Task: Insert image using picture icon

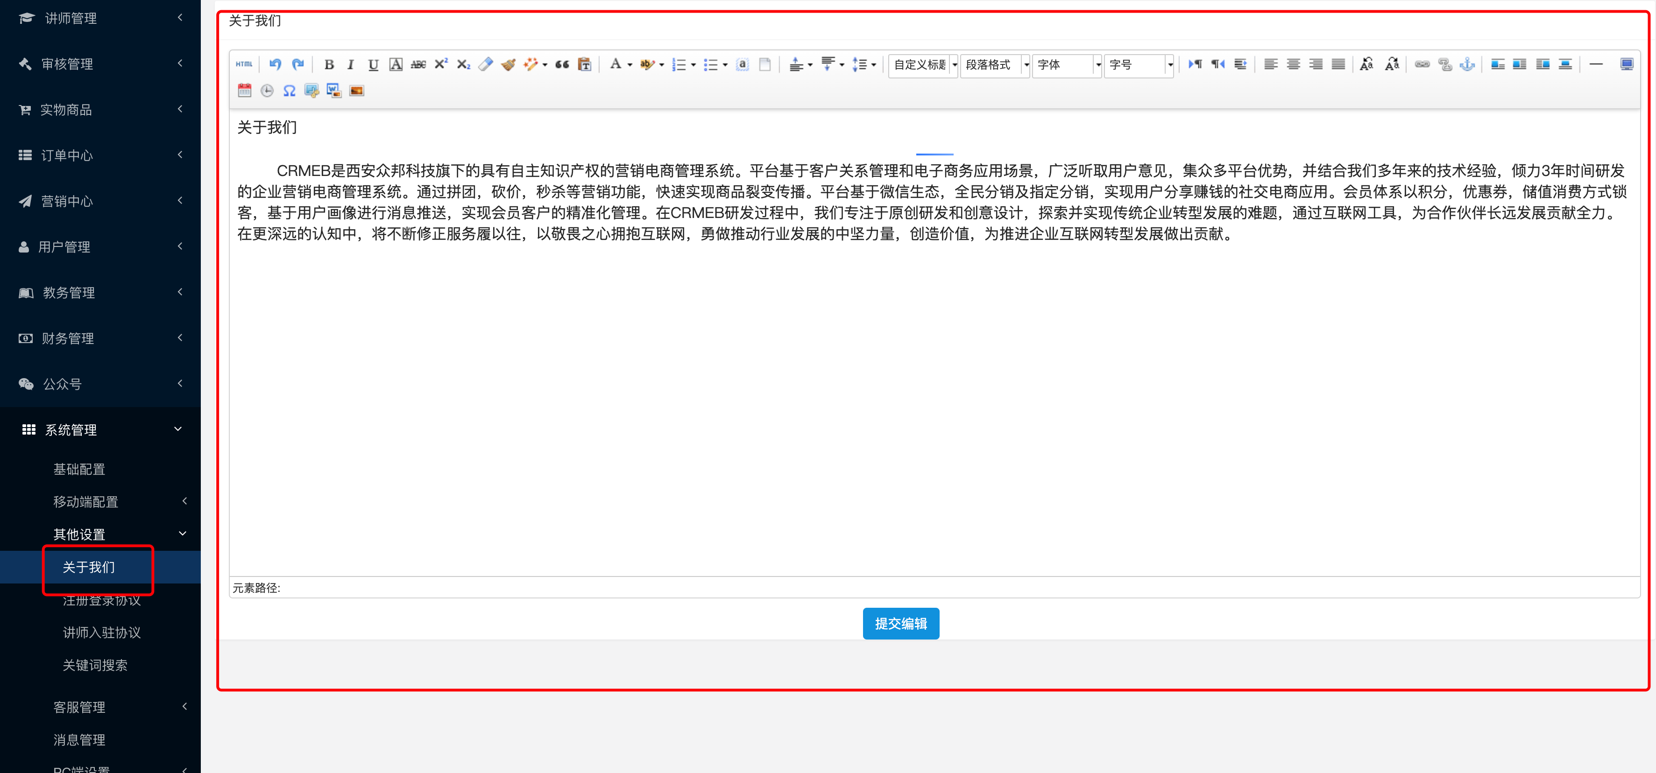Action: pyautogui.click(x=357, y=91)
